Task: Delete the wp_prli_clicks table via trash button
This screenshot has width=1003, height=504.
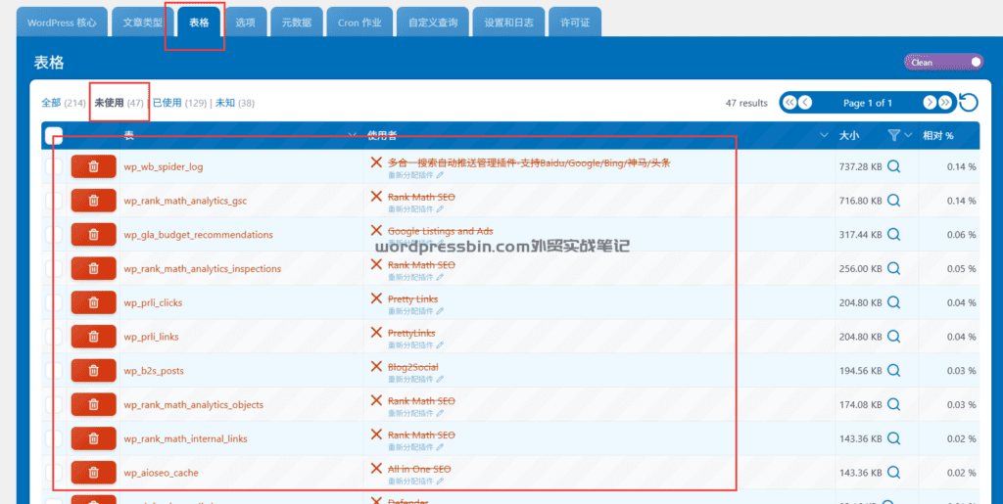Action: [x=93, y=302]
